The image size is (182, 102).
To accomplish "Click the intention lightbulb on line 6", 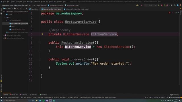I will pos(42,34).
